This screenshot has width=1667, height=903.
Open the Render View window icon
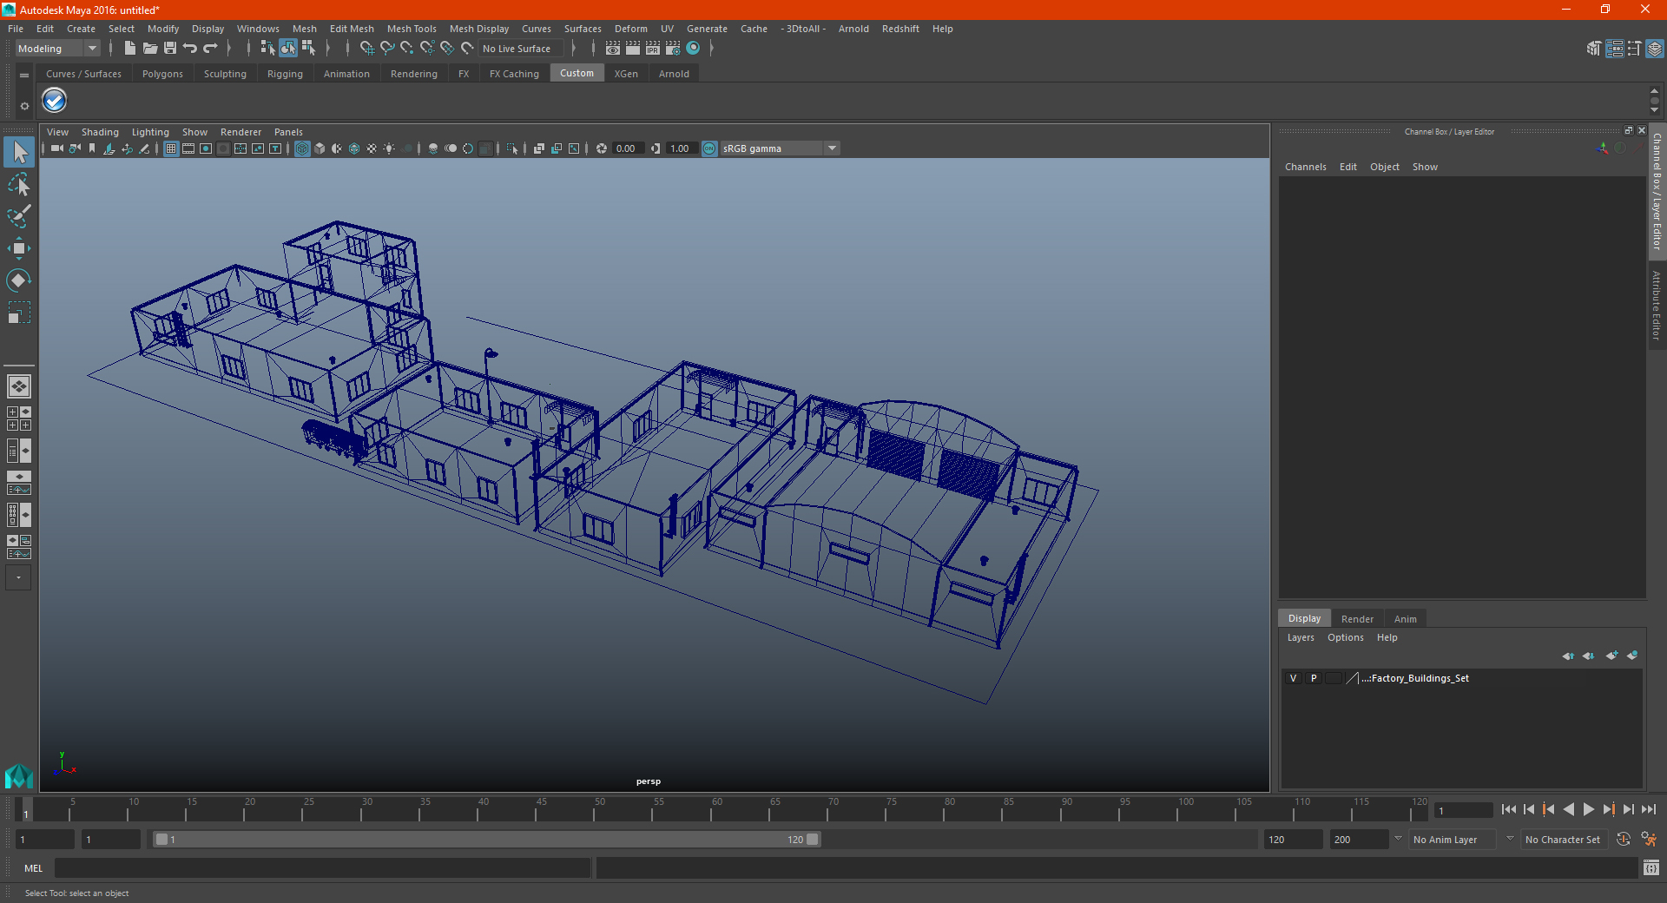(x=613, y=49)
